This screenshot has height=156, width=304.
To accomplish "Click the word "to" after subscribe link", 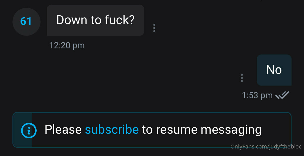I will (x=147, y=130).
